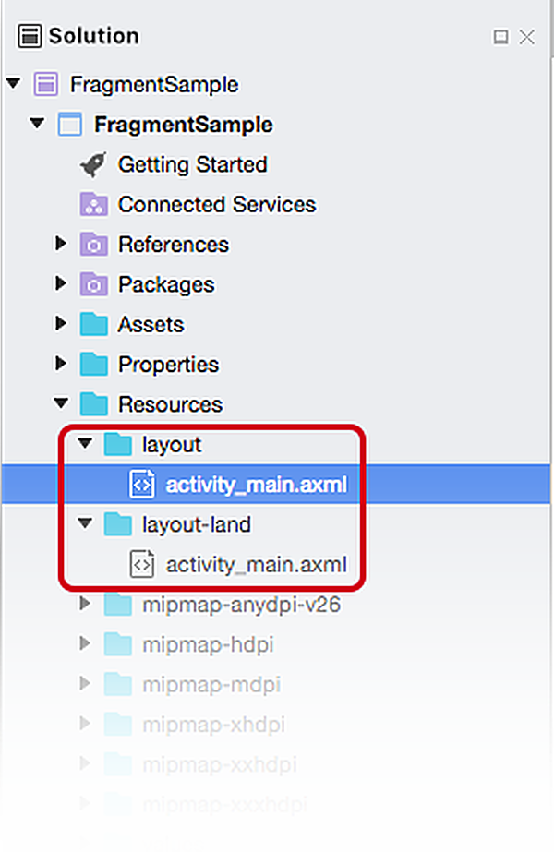This screenshot has height=852, width=554.
Task: Select activity_main.axml under layout folder
Action: [256, 485]
